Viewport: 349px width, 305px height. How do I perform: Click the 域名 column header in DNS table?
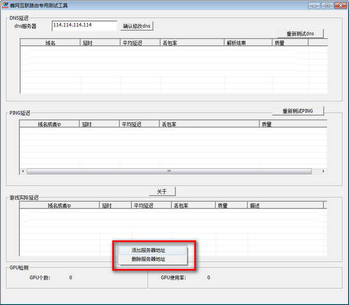pyautogui.click(x=50, y=43)
